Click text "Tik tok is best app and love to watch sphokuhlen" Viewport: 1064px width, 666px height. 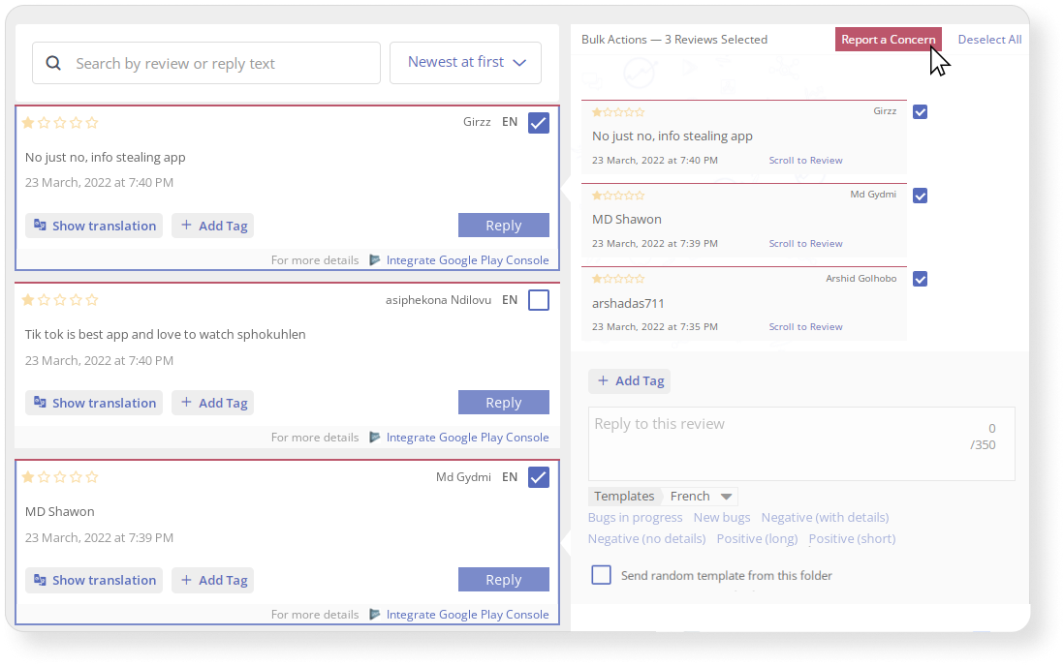pyautogui.click(x=166, y=334)
